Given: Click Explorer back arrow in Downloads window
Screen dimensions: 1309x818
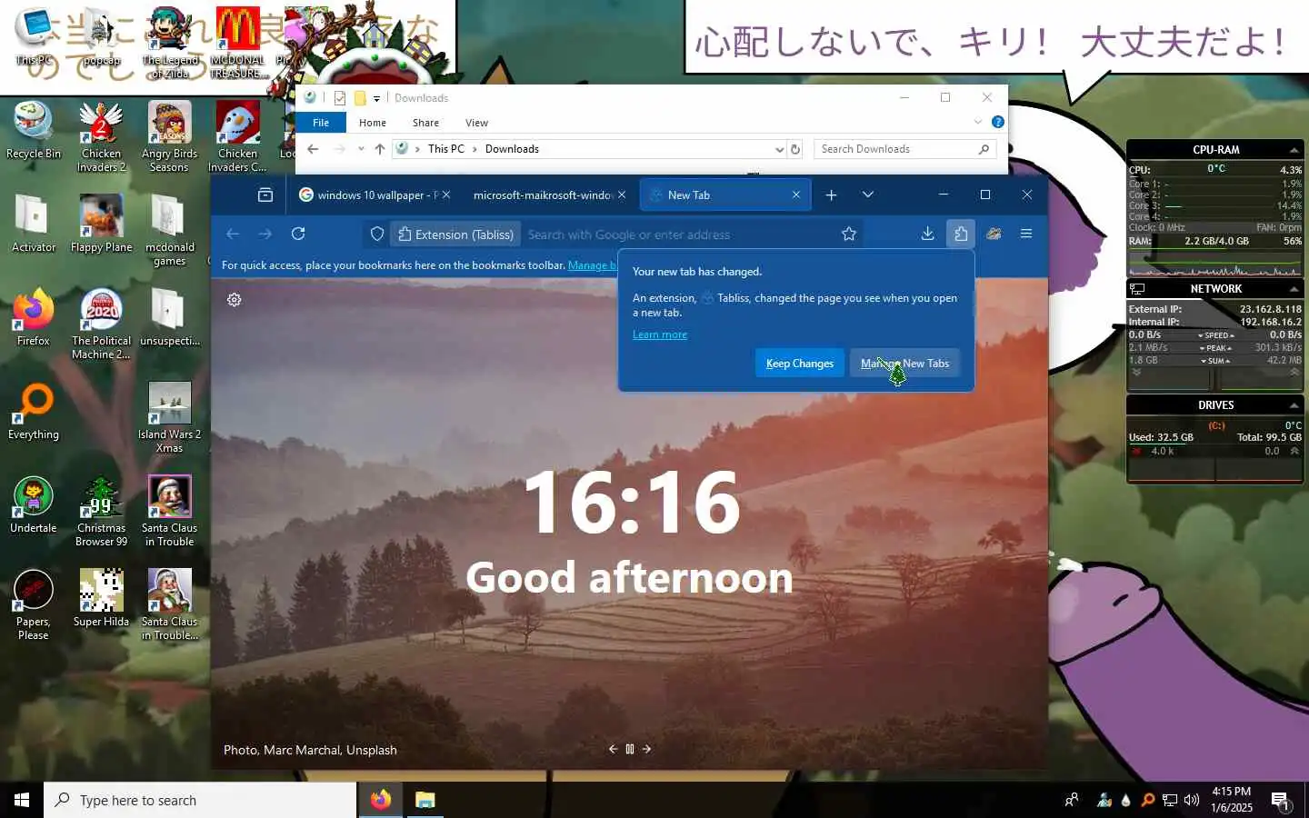Looking at the screenshot, I should tap(313, 149).
